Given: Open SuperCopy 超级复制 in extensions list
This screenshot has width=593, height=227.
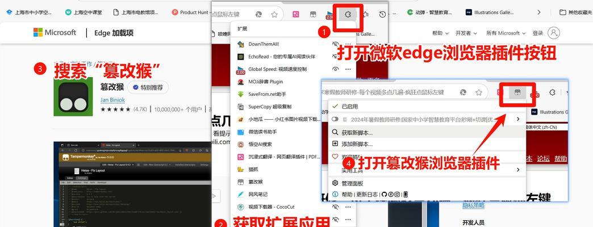Looking at the screenshot, I should pos(270,107).
